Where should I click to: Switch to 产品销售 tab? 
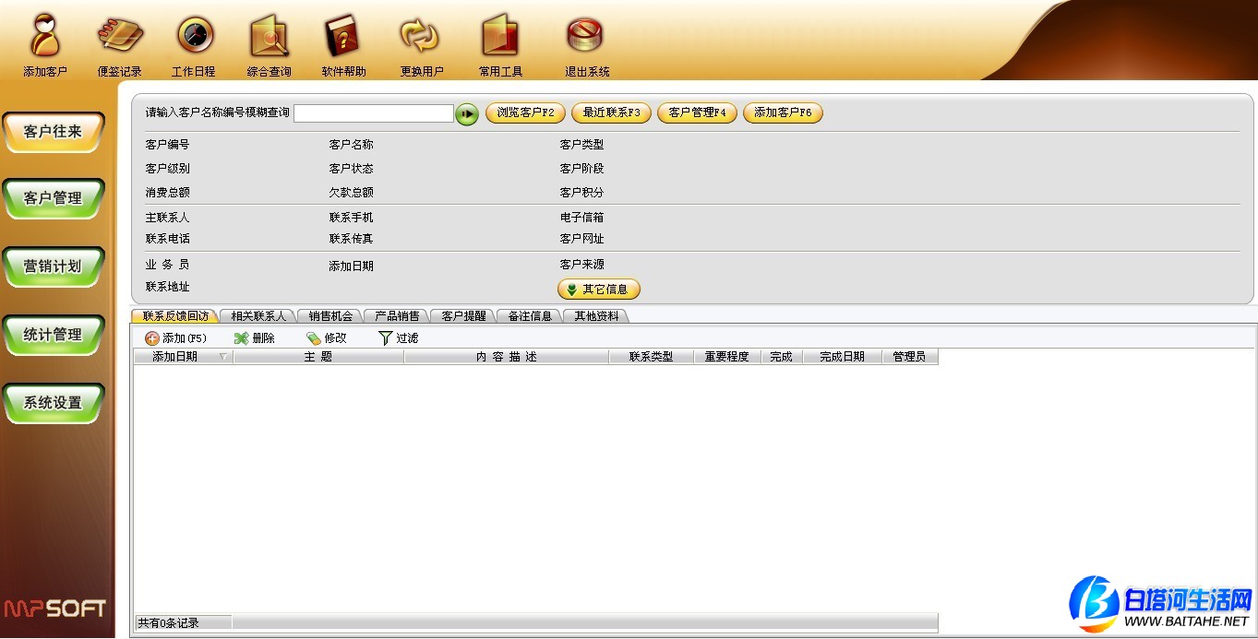pos(397,316)
